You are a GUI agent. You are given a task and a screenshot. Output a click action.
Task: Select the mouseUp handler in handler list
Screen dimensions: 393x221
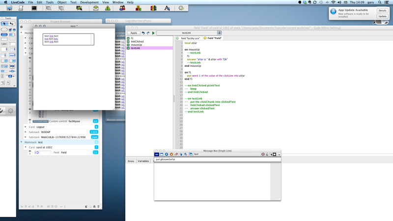[136, 45]
